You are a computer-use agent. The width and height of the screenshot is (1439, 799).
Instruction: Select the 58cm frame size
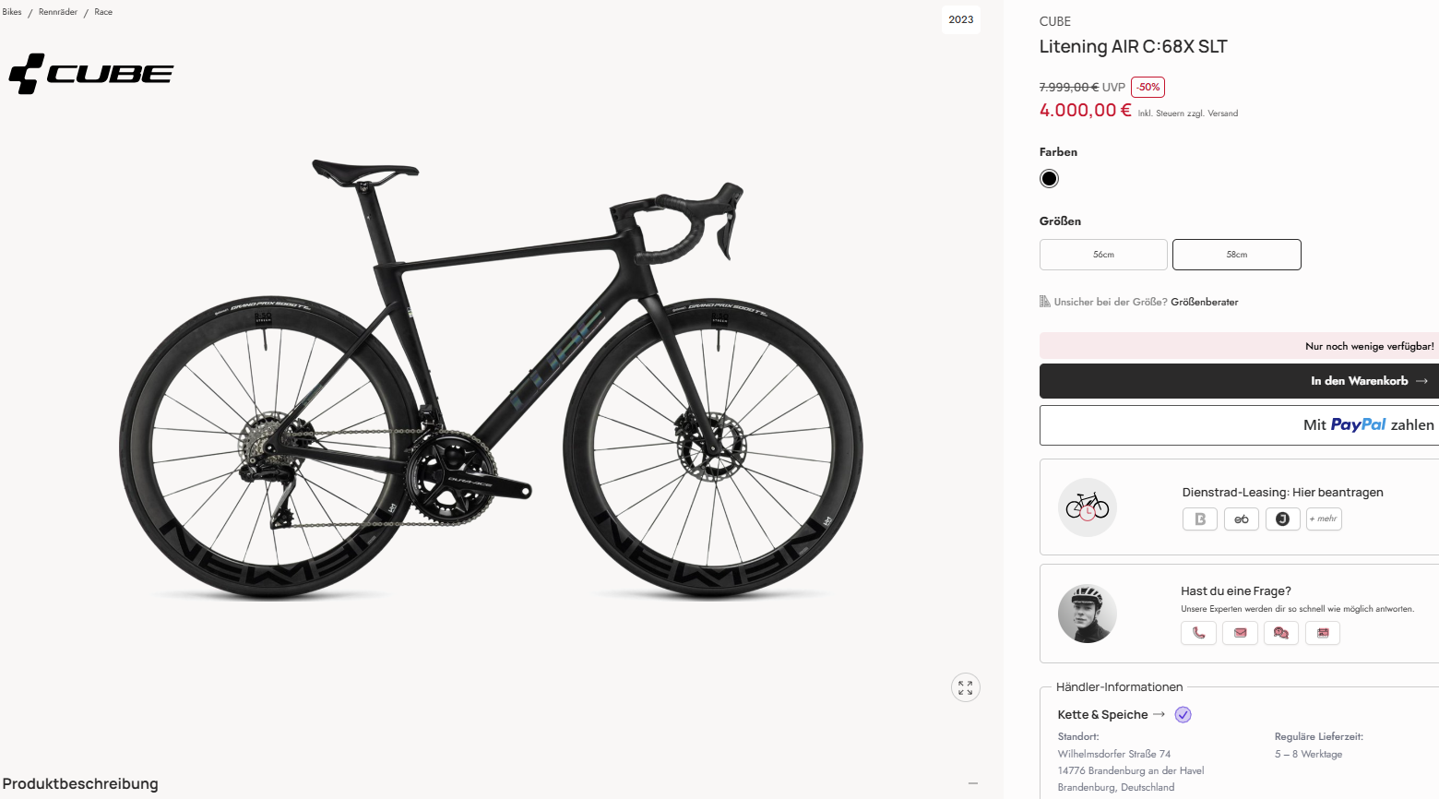click(x=1236, y=255)
